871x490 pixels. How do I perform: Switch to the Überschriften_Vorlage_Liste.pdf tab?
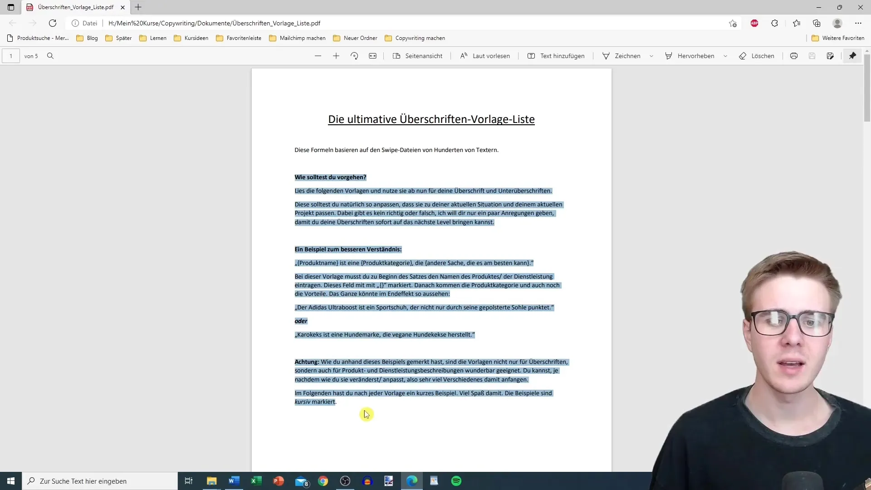[75, 7]
